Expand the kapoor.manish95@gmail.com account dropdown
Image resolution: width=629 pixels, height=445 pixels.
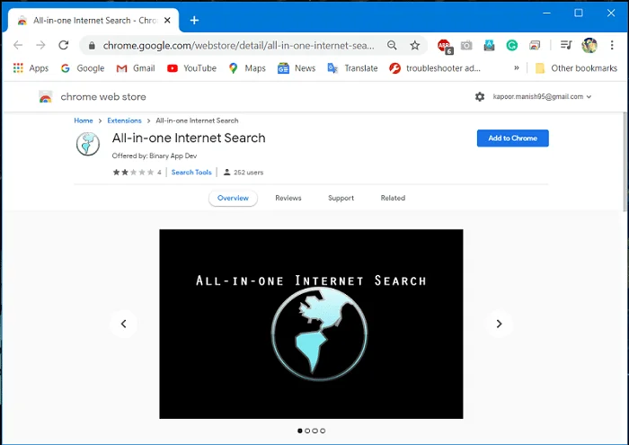pyautogui.click(x=542, y=97)
